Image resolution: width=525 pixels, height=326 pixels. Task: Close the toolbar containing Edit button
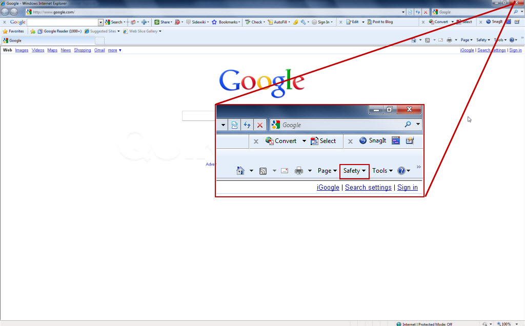(x=340, y=22)
